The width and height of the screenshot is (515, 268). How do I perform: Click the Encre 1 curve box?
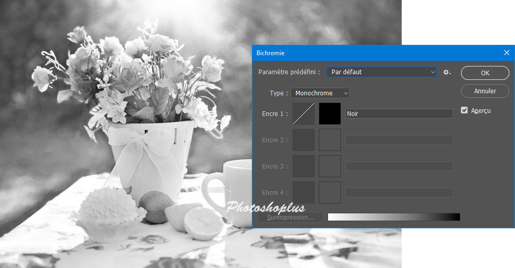tap(303, 113)
